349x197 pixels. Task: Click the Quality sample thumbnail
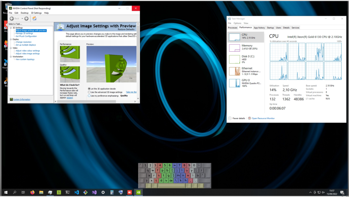70,74
